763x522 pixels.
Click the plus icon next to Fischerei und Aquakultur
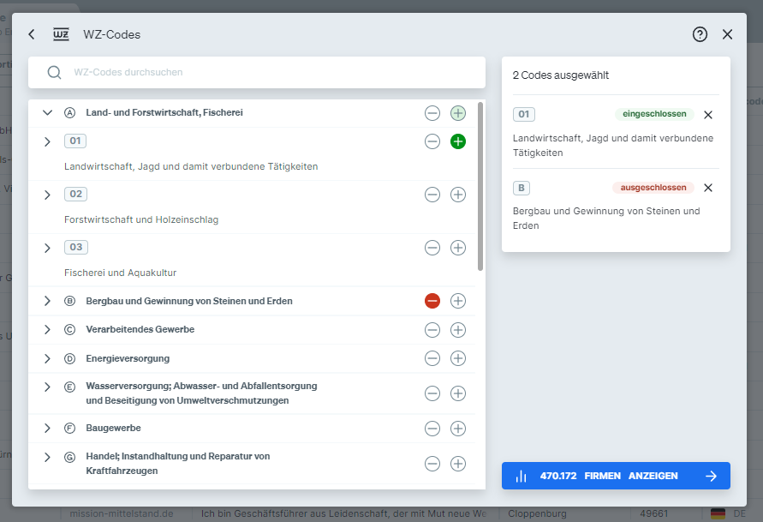coord(458,248)
